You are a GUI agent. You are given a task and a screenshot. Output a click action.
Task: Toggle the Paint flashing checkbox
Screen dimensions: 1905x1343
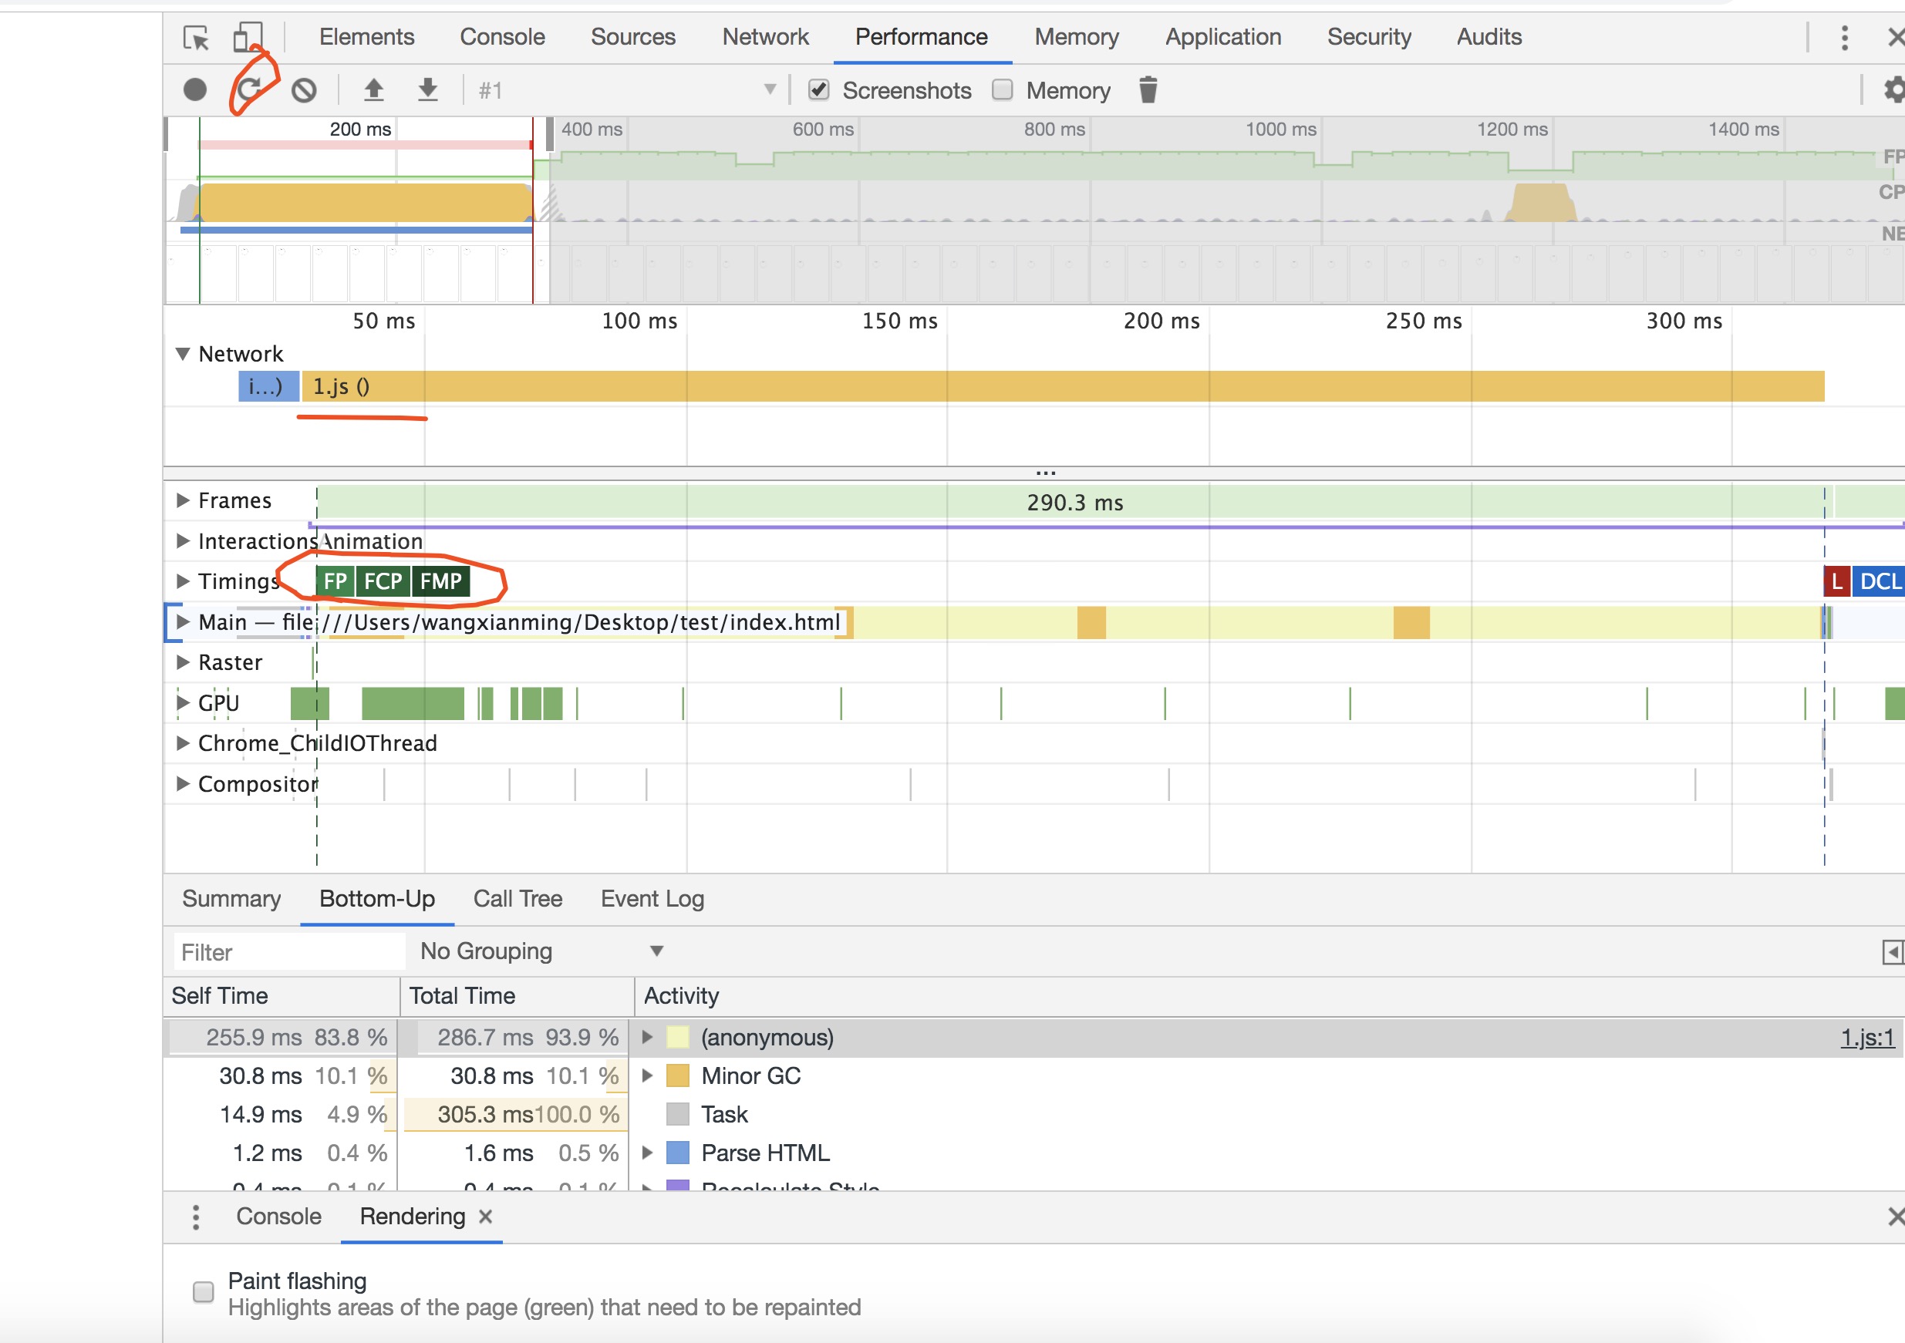(x=204, y=1292)
